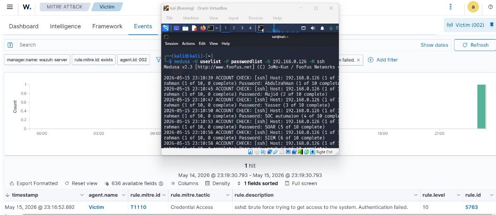496x215 pixels.
Task: Open Machine menu in VirtualBox window
Action: click(191, 18)
